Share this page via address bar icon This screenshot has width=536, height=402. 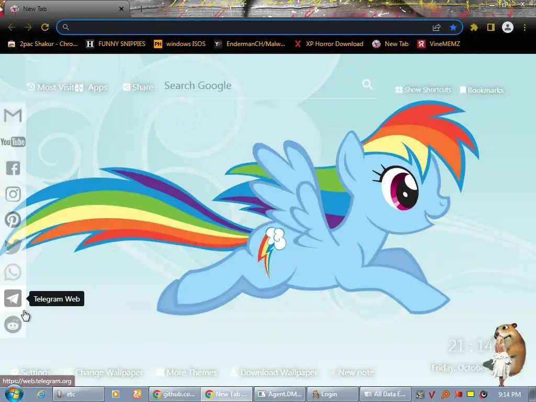(x=437, y=27)
